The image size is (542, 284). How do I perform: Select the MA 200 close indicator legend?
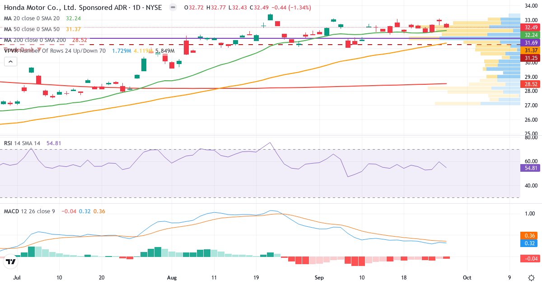coord(35,40)
